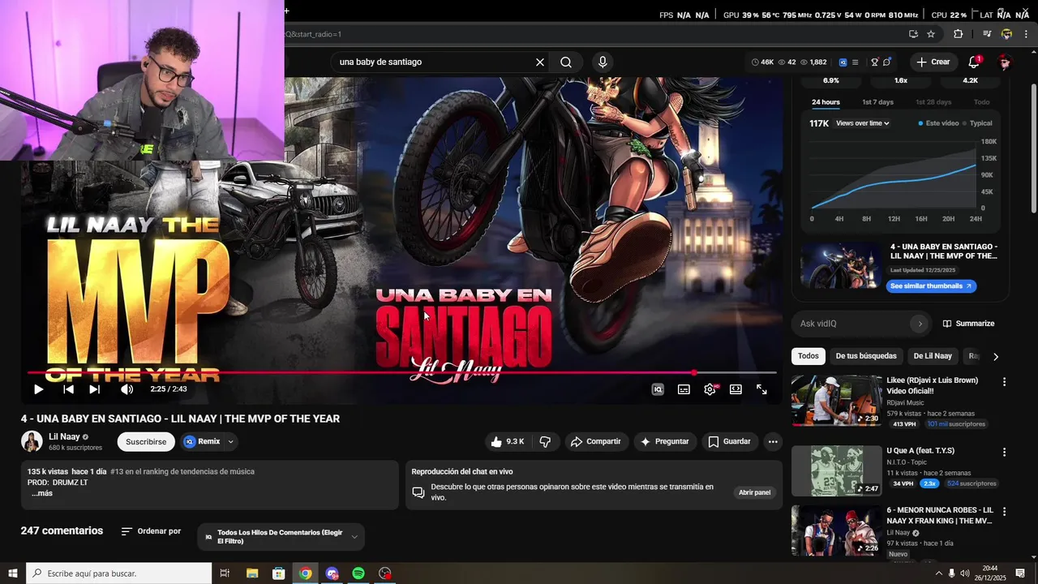The height and width of the screenshot is (584, 1038).
Task: Open options for 'MENOR NUNCA ROBES' video
Action: tap(1004, 512)
